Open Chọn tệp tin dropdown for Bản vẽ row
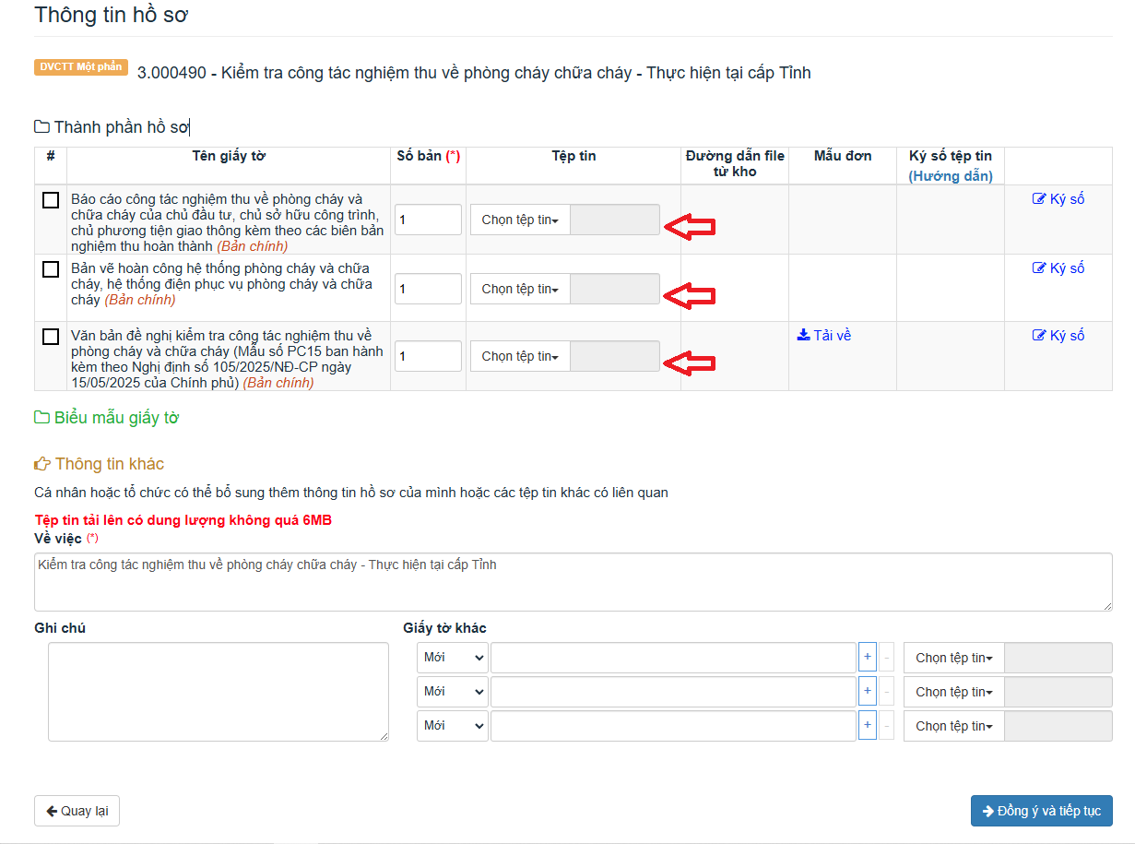This screenshot has width=1135, height=844. (x=520, y=289)
